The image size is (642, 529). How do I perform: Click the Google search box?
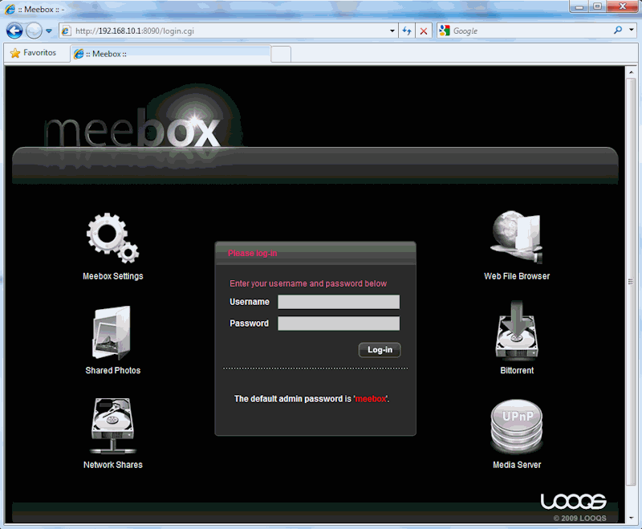[531, 31]
